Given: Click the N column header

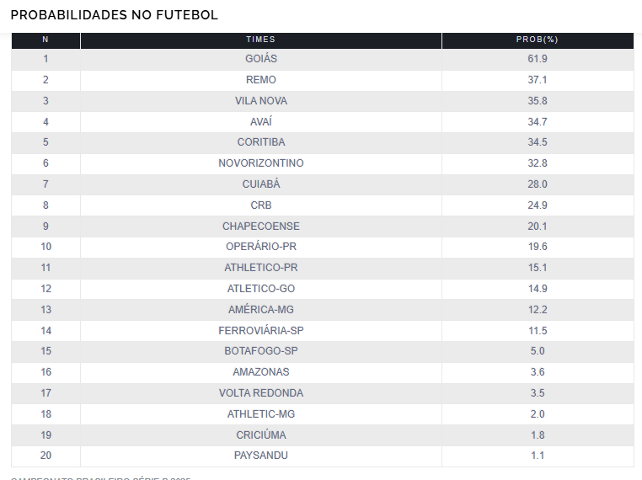Looking at the screenshot, I should (45, 40).
